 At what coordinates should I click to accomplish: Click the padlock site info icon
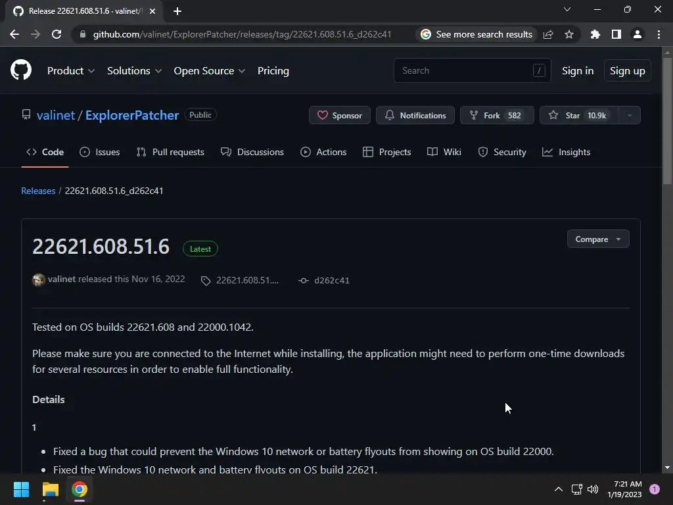coord(83,34)
